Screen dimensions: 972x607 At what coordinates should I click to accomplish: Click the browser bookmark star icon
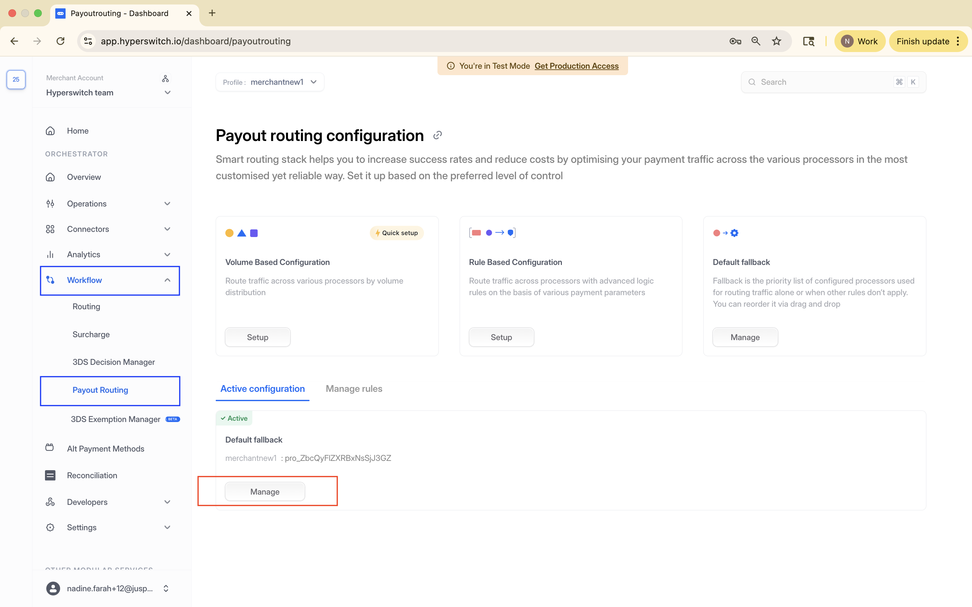(776, 41)
